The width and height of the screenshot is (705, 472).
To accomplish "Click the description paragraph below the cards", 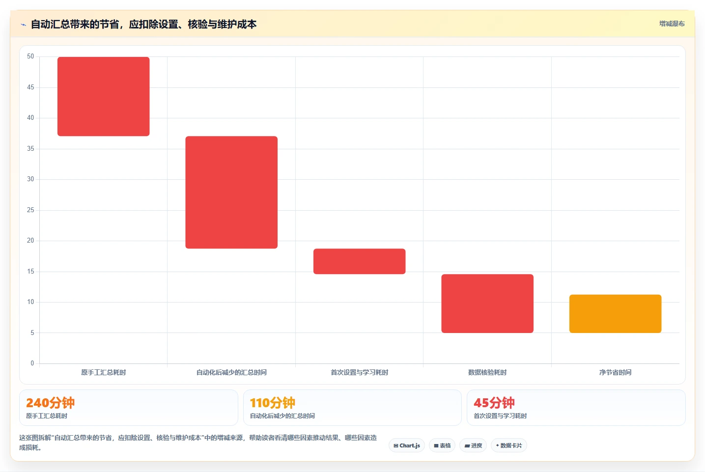I will coord(198,443).
